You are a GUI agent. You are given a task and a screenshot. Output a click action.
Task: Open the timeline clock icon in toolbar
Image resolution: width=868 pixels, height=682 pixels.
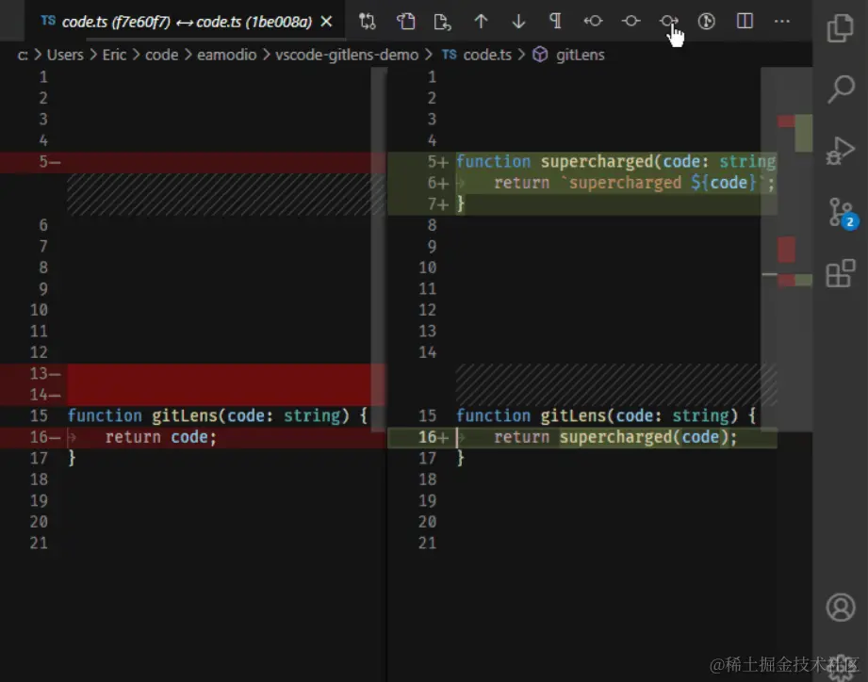pyautogui.click(x=706, y=21)
